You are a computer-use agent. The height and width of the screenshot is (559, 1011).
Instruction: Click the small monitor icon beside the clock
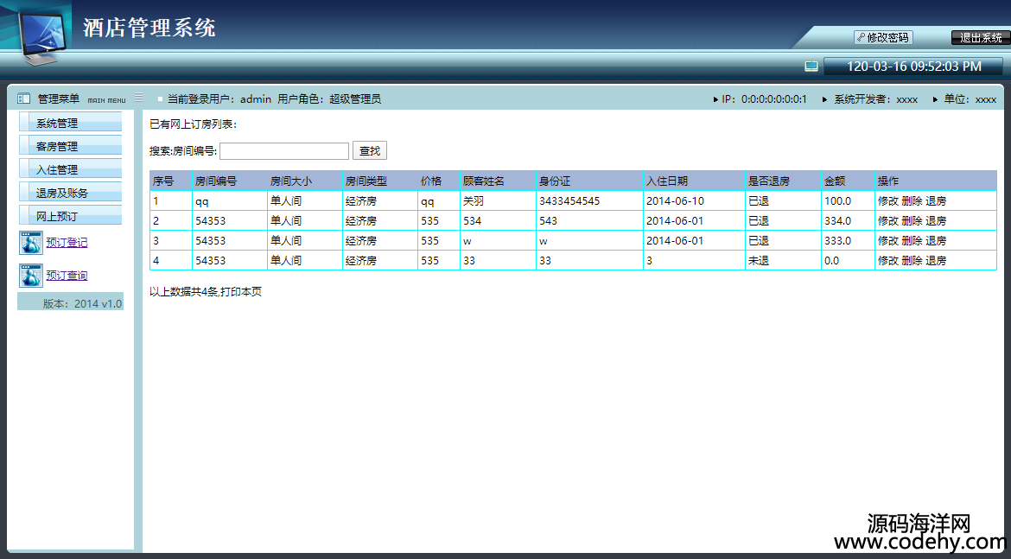pyautogui.click(x=811, y=67)
